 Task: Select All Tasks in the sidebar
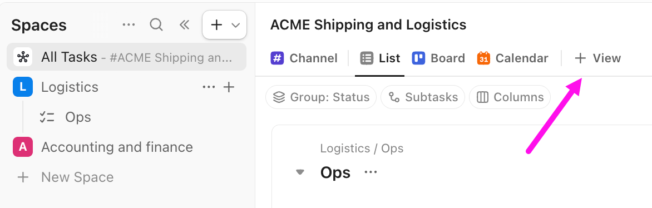point(126,57)
